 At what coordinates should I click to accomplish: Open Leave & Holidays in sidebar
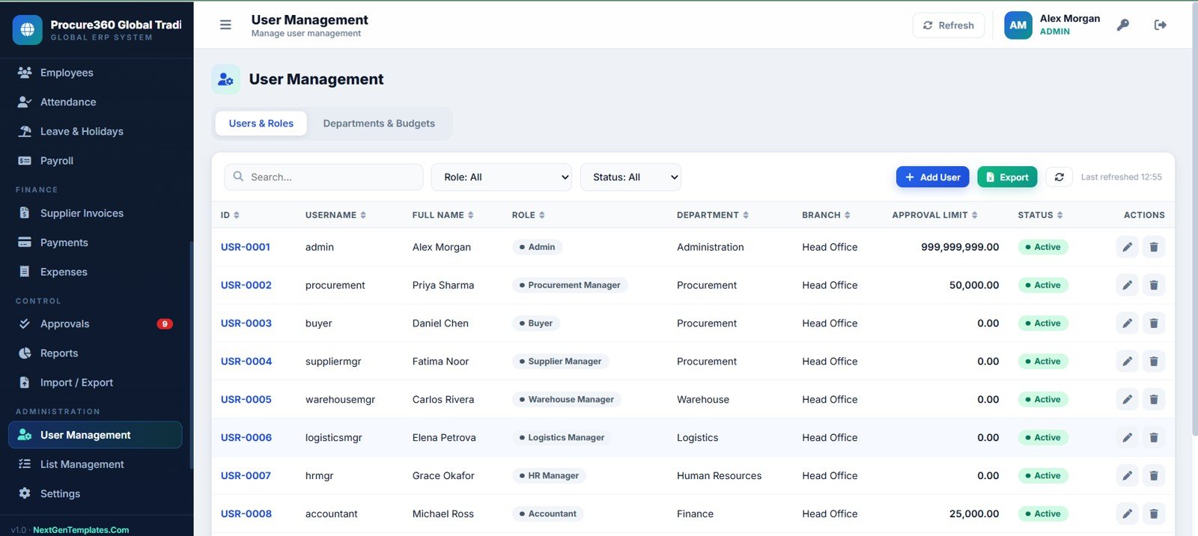click(x=95, y=131)
